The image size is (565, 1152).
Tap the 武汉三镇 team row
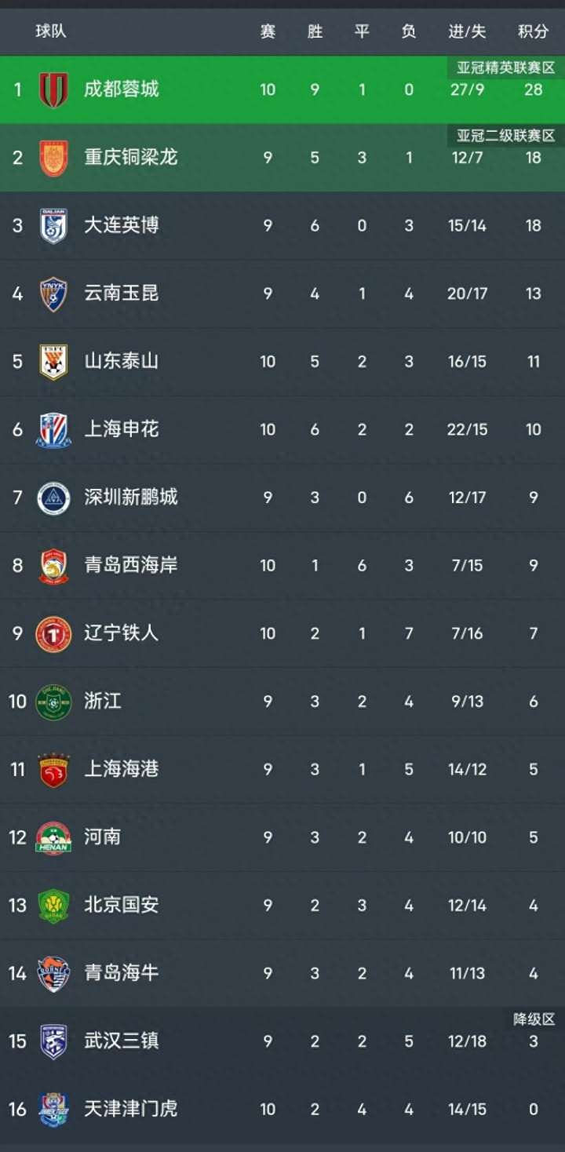tap(282, 1041)
